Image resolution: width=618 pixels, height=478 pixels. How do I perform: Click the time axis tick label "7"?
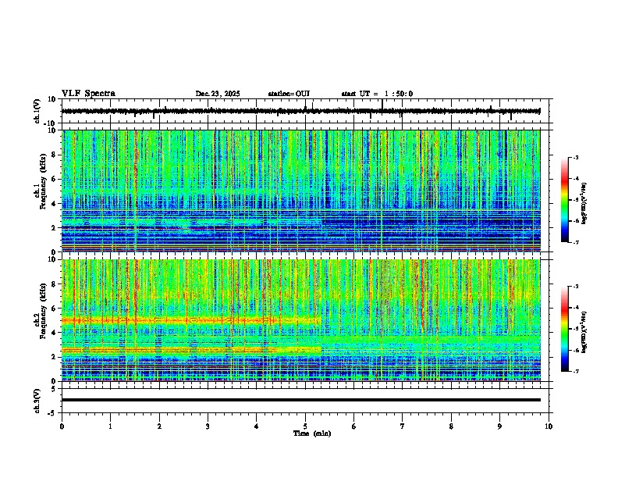[x=403, y=426]
